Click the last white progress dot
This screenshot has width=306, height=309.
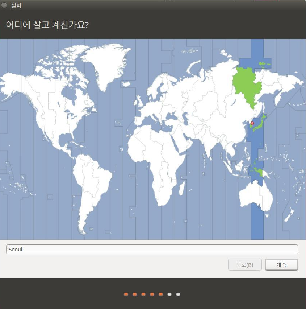pyautogui.click(x=178, y=294)
